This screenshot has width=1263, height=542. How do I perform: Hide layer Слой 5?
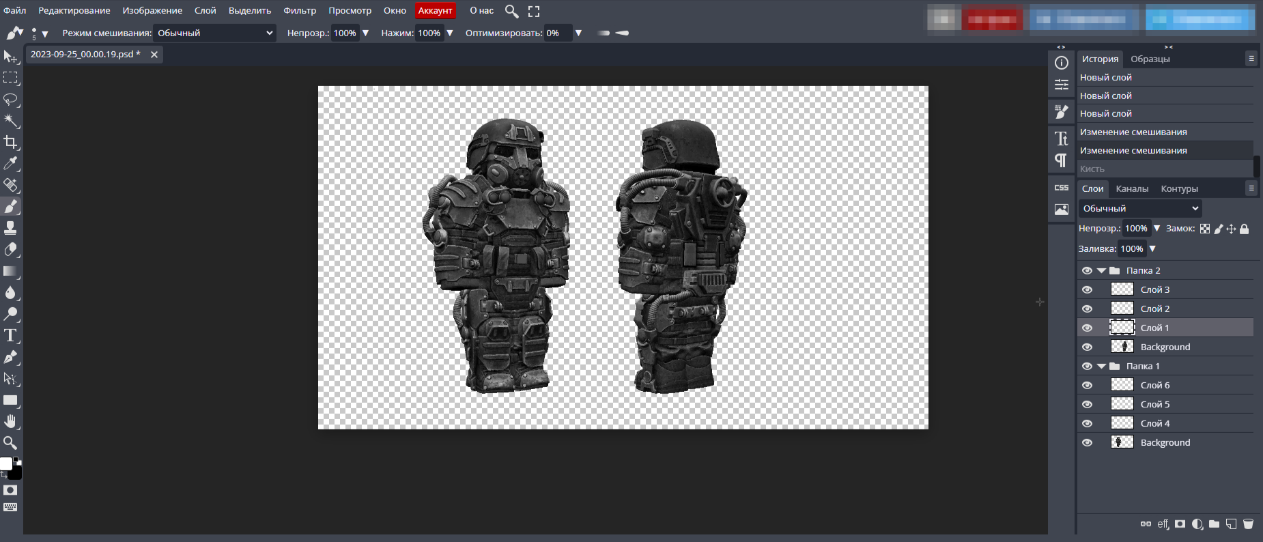pos(1087,404)
